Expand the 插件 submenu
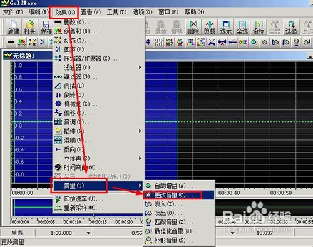The image size is (313, 247). coord(98,131)
